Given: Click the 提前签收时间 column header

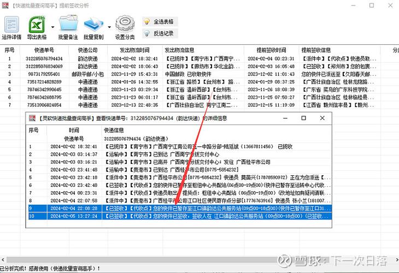Looking at the screenshot, I should click(x=271, y=50).
